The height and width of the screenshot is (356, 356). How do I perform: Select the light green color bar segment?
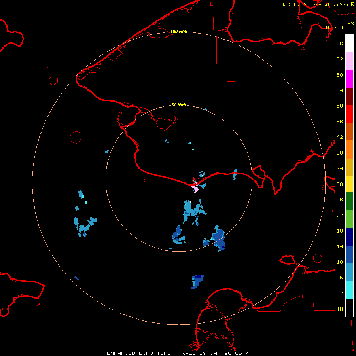(x=349, y=219)
